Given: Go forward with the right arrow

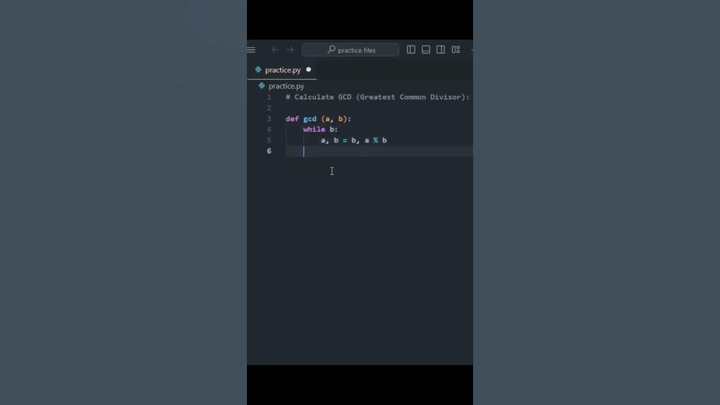Looking at the screenshot, I should 290,50.
